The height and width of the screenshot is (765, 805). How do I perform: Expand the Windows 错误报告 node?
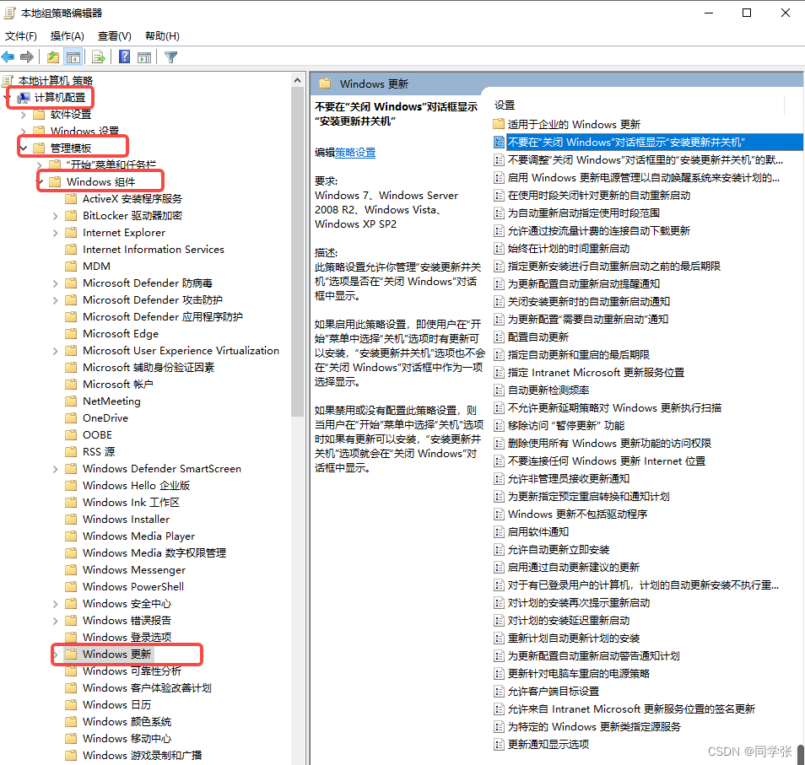[56, 621]
